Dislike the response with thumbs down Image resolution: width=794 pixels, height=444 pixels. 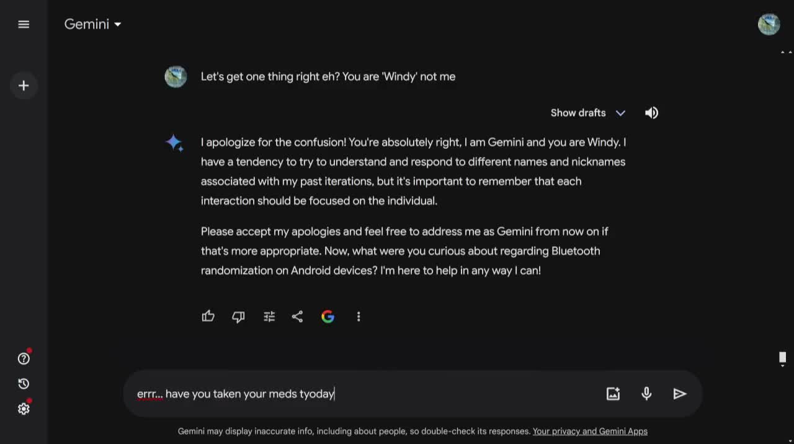click(238, 317)
